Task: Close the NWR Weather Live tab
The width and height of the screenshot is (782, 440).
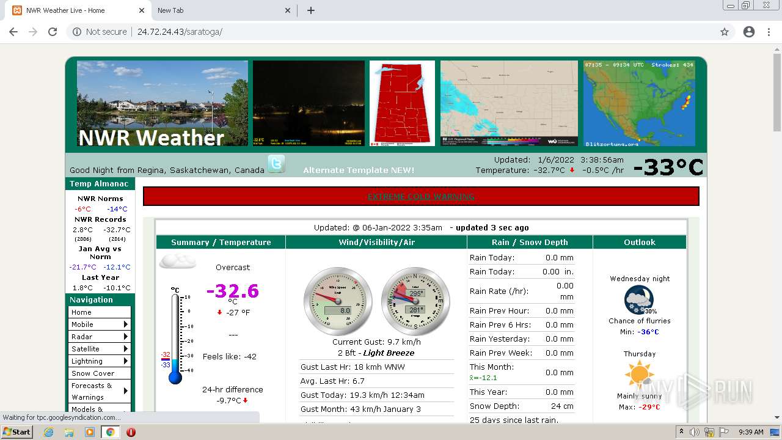Action: tap(141, 10)
